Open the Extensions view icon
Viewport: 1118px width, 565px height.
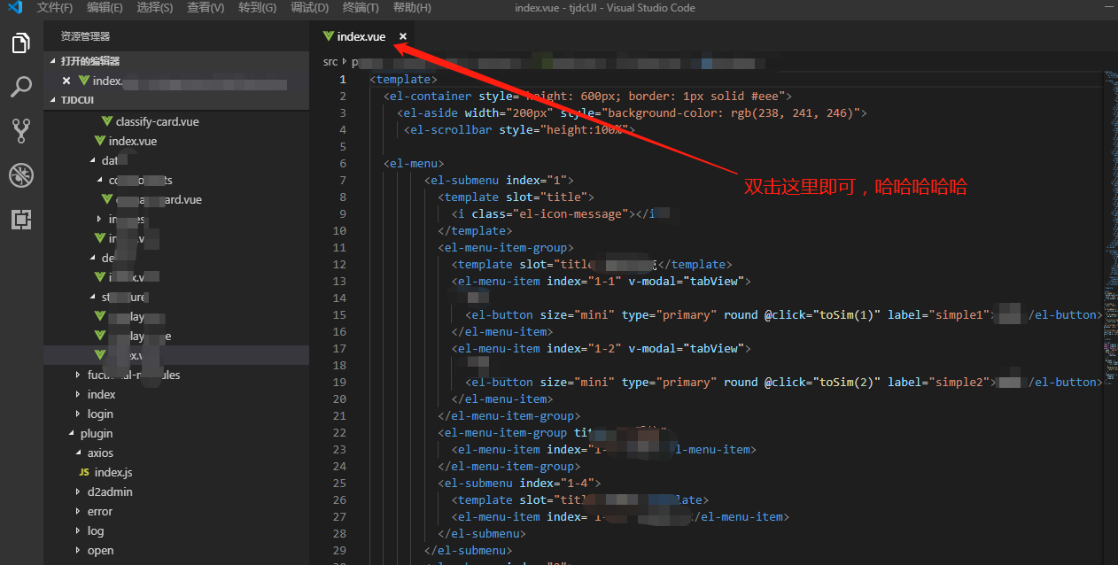21,220
